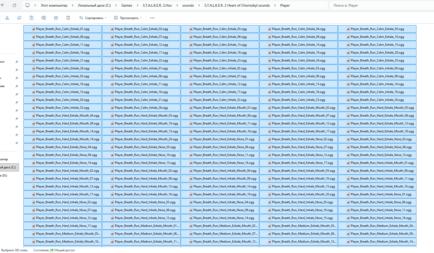Image resolution: width=434 pixels, height=253 pixels.
Task: Focus the Поиск в: Player search field
Action: 382,5
